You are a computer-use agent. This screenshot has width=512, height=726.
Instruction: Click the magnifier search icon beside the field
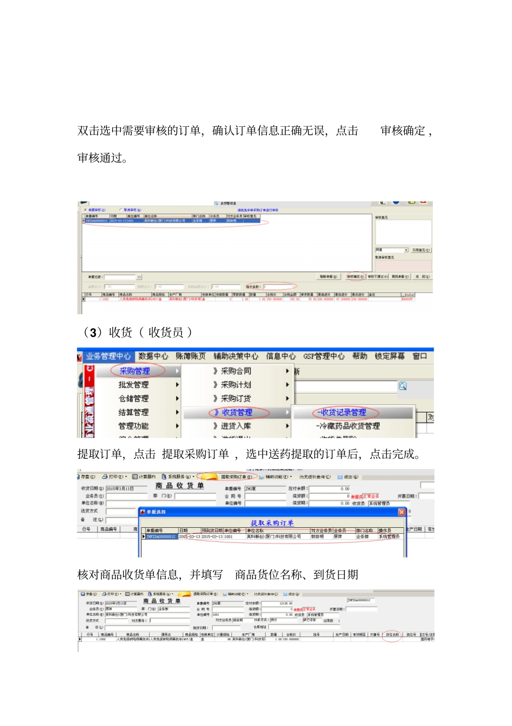tap(403, 386)
